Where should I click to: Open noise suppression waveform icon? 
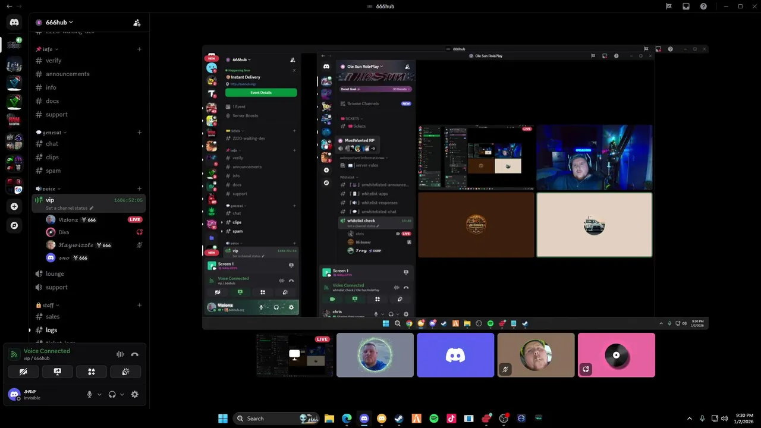point(121,354)
